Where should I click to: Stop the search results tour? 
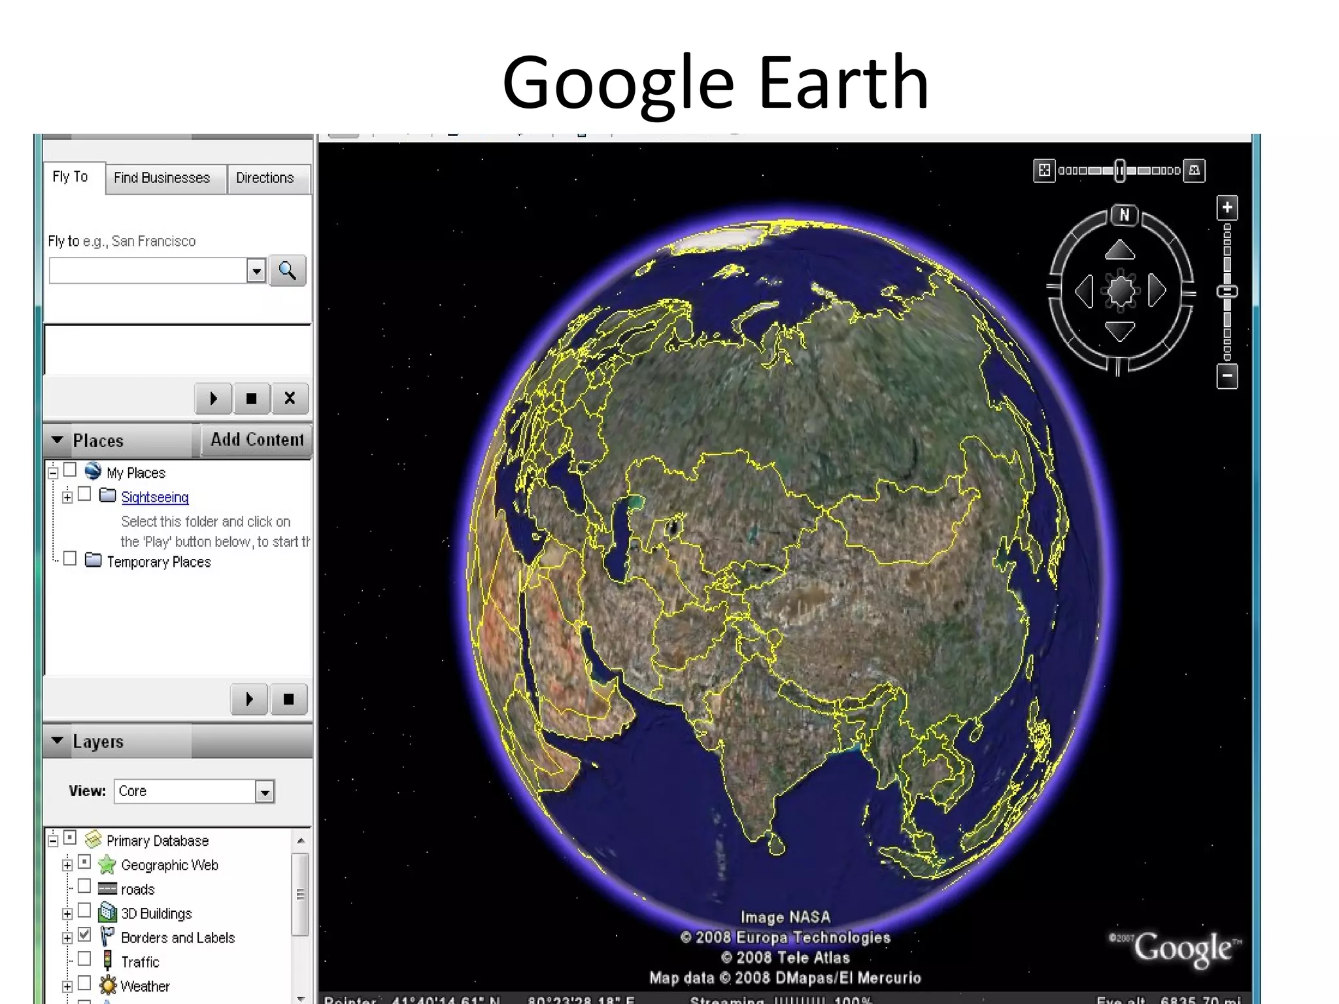click(x=251, y=398)
